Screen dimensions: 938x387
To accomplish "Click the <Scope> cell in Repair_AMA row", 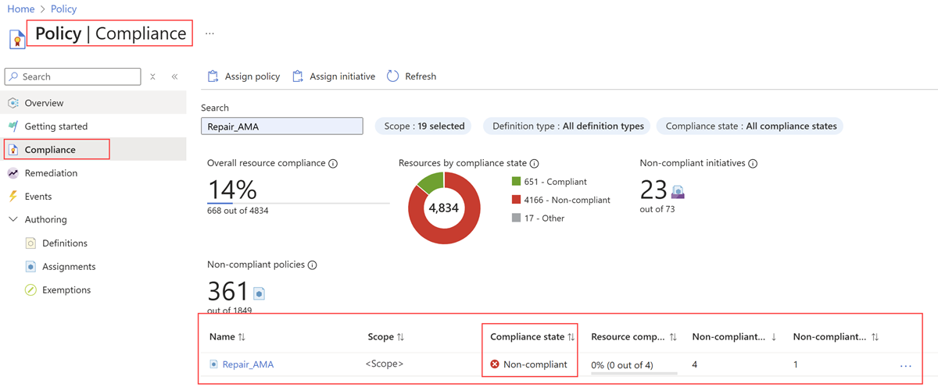I will pyautogui.click(x=385, y=364).
